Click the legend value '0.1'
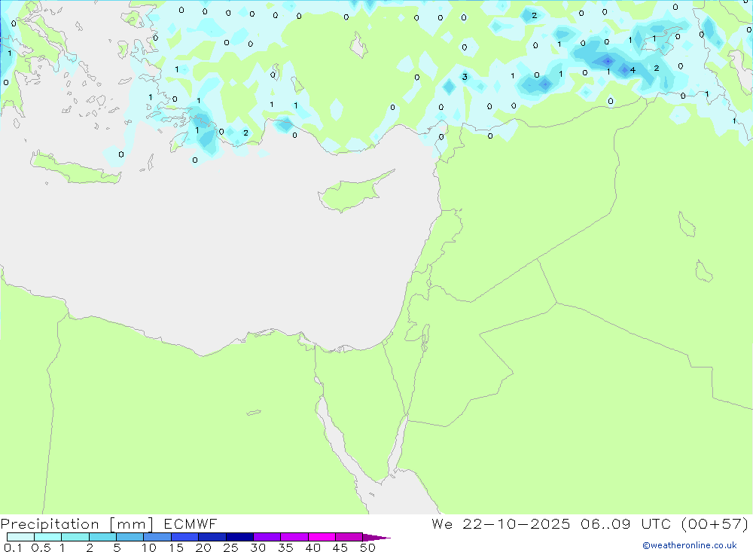The height and width of the screenshot is (552, 753). tap(13, 547)
